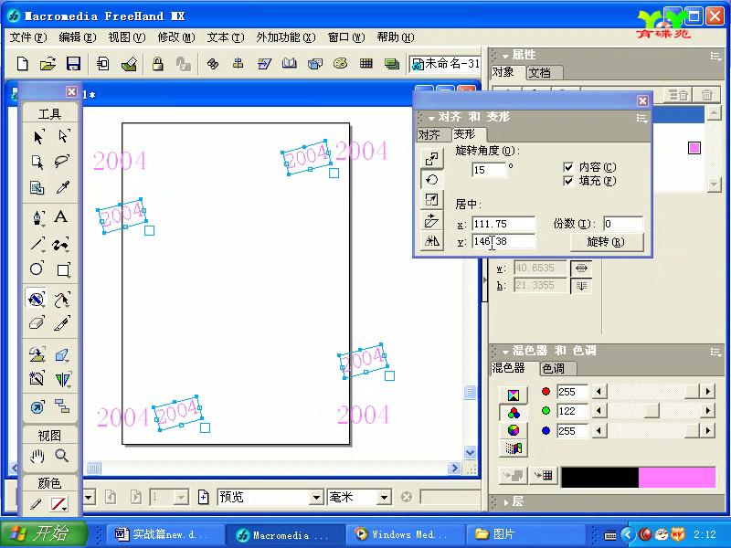Open 图片 folder taskbar item
Screen dimensions: 731x548
pos(524,534)
